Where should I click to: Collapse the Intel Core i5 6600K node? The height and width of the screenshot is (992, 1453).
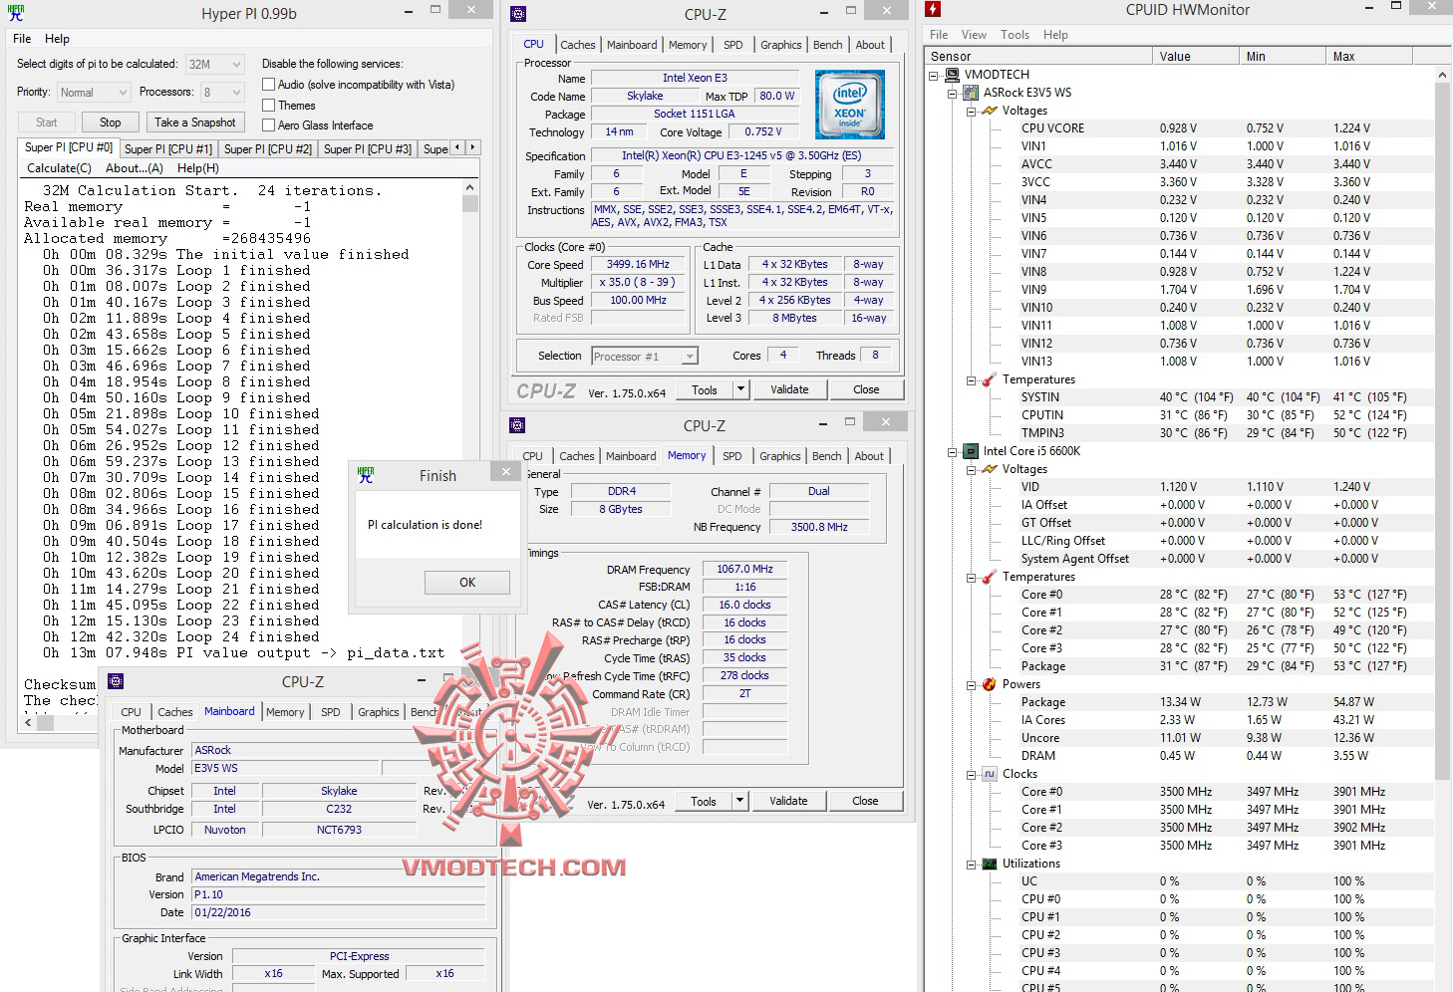[953, 451]
